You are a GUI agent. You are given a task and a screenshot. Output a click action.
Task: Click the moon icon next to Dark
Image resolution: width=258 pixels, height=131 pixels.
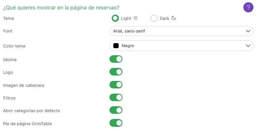click(x=174, y=18)
